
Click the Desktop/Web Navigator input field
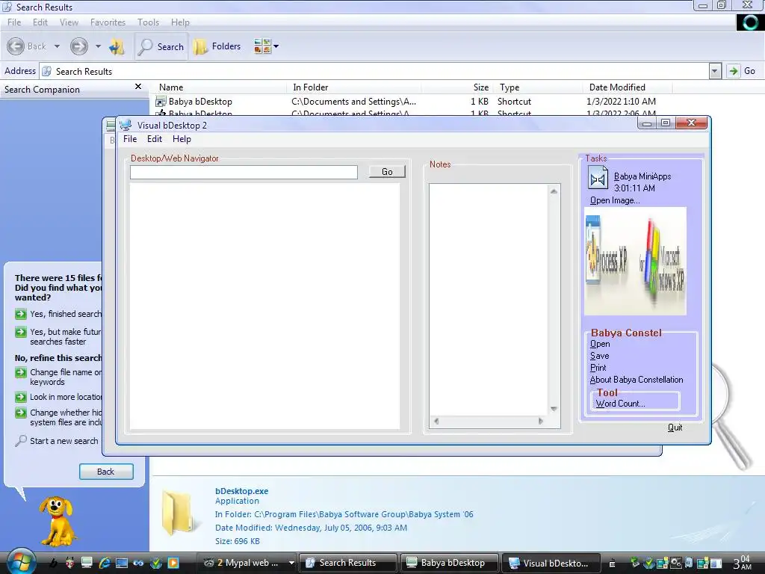[244, 173]
